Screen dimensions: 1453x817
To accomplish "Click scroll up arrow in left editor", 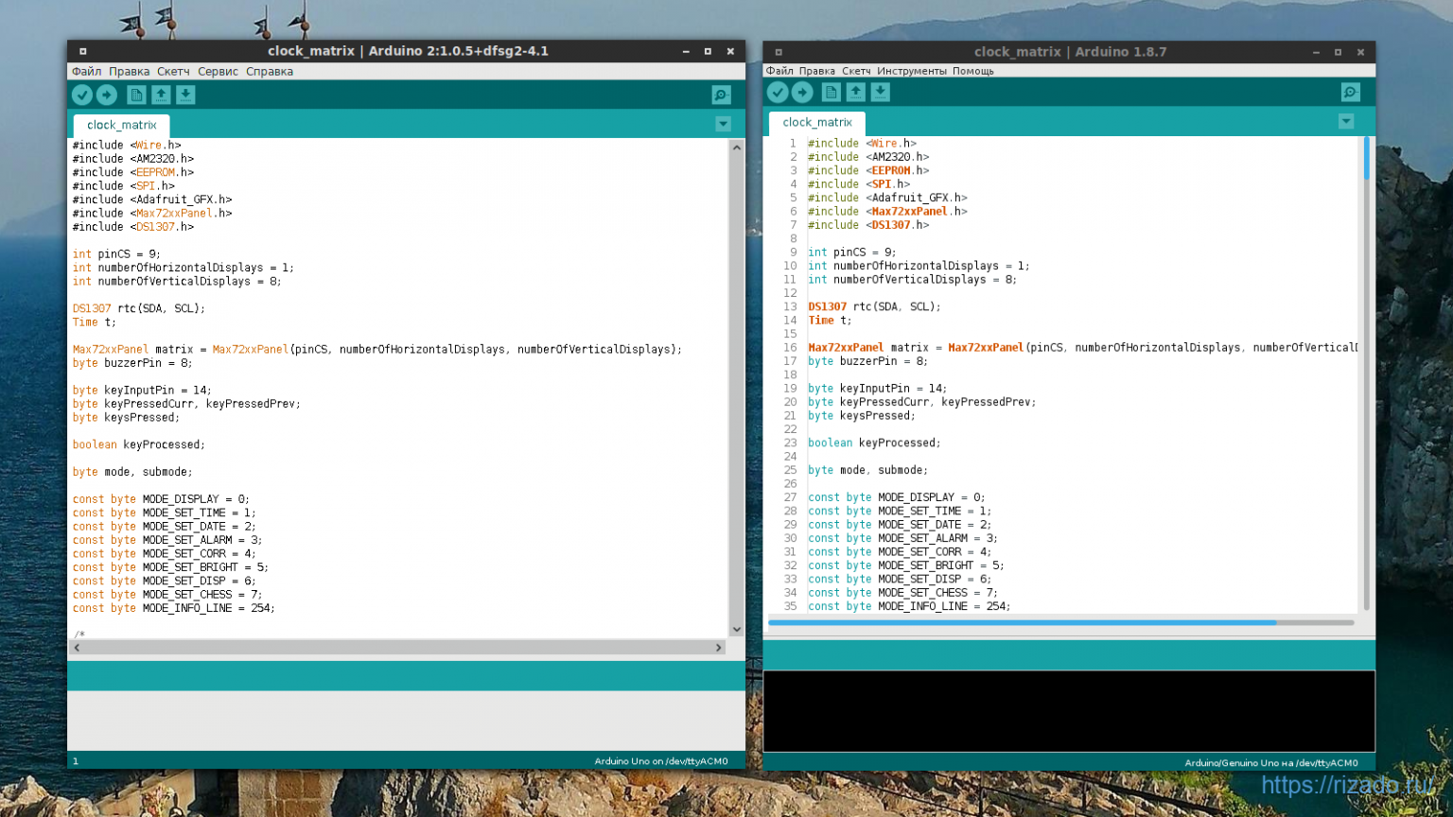I will pyautogui.click(x=737, y=148).
